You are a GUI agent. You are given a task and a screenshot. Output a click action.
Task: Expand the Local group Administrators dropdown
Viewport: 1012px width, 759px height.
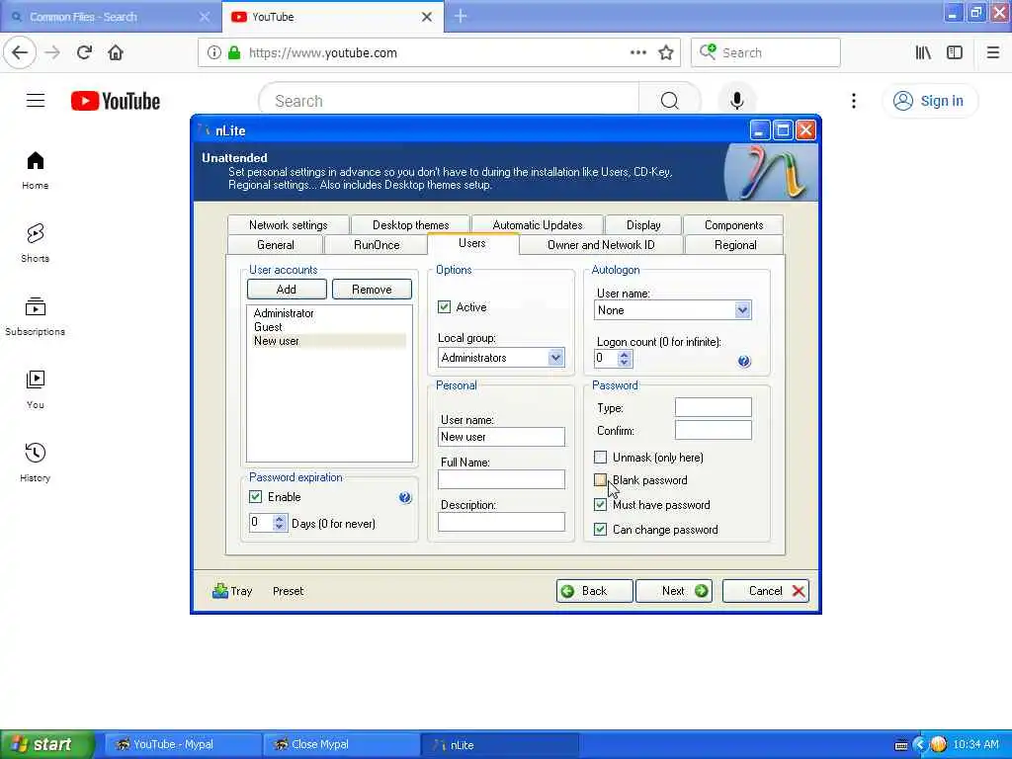pos(555,358)
